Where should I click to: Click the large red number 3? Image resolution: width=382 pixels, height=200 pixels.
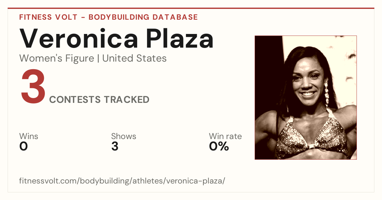tap(33, 87)
